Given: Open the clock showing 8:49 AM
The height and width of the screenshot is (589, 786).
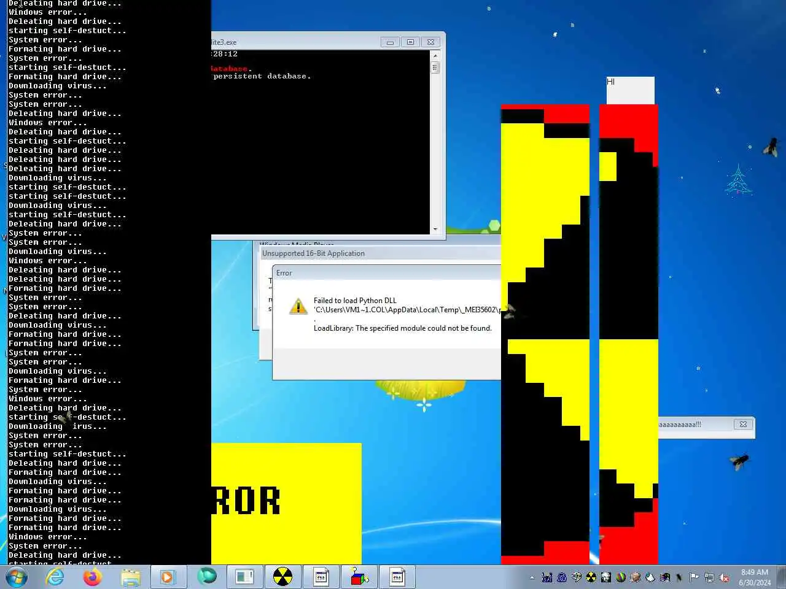Looking at the screenshot, I should click(x=755, y=572).
